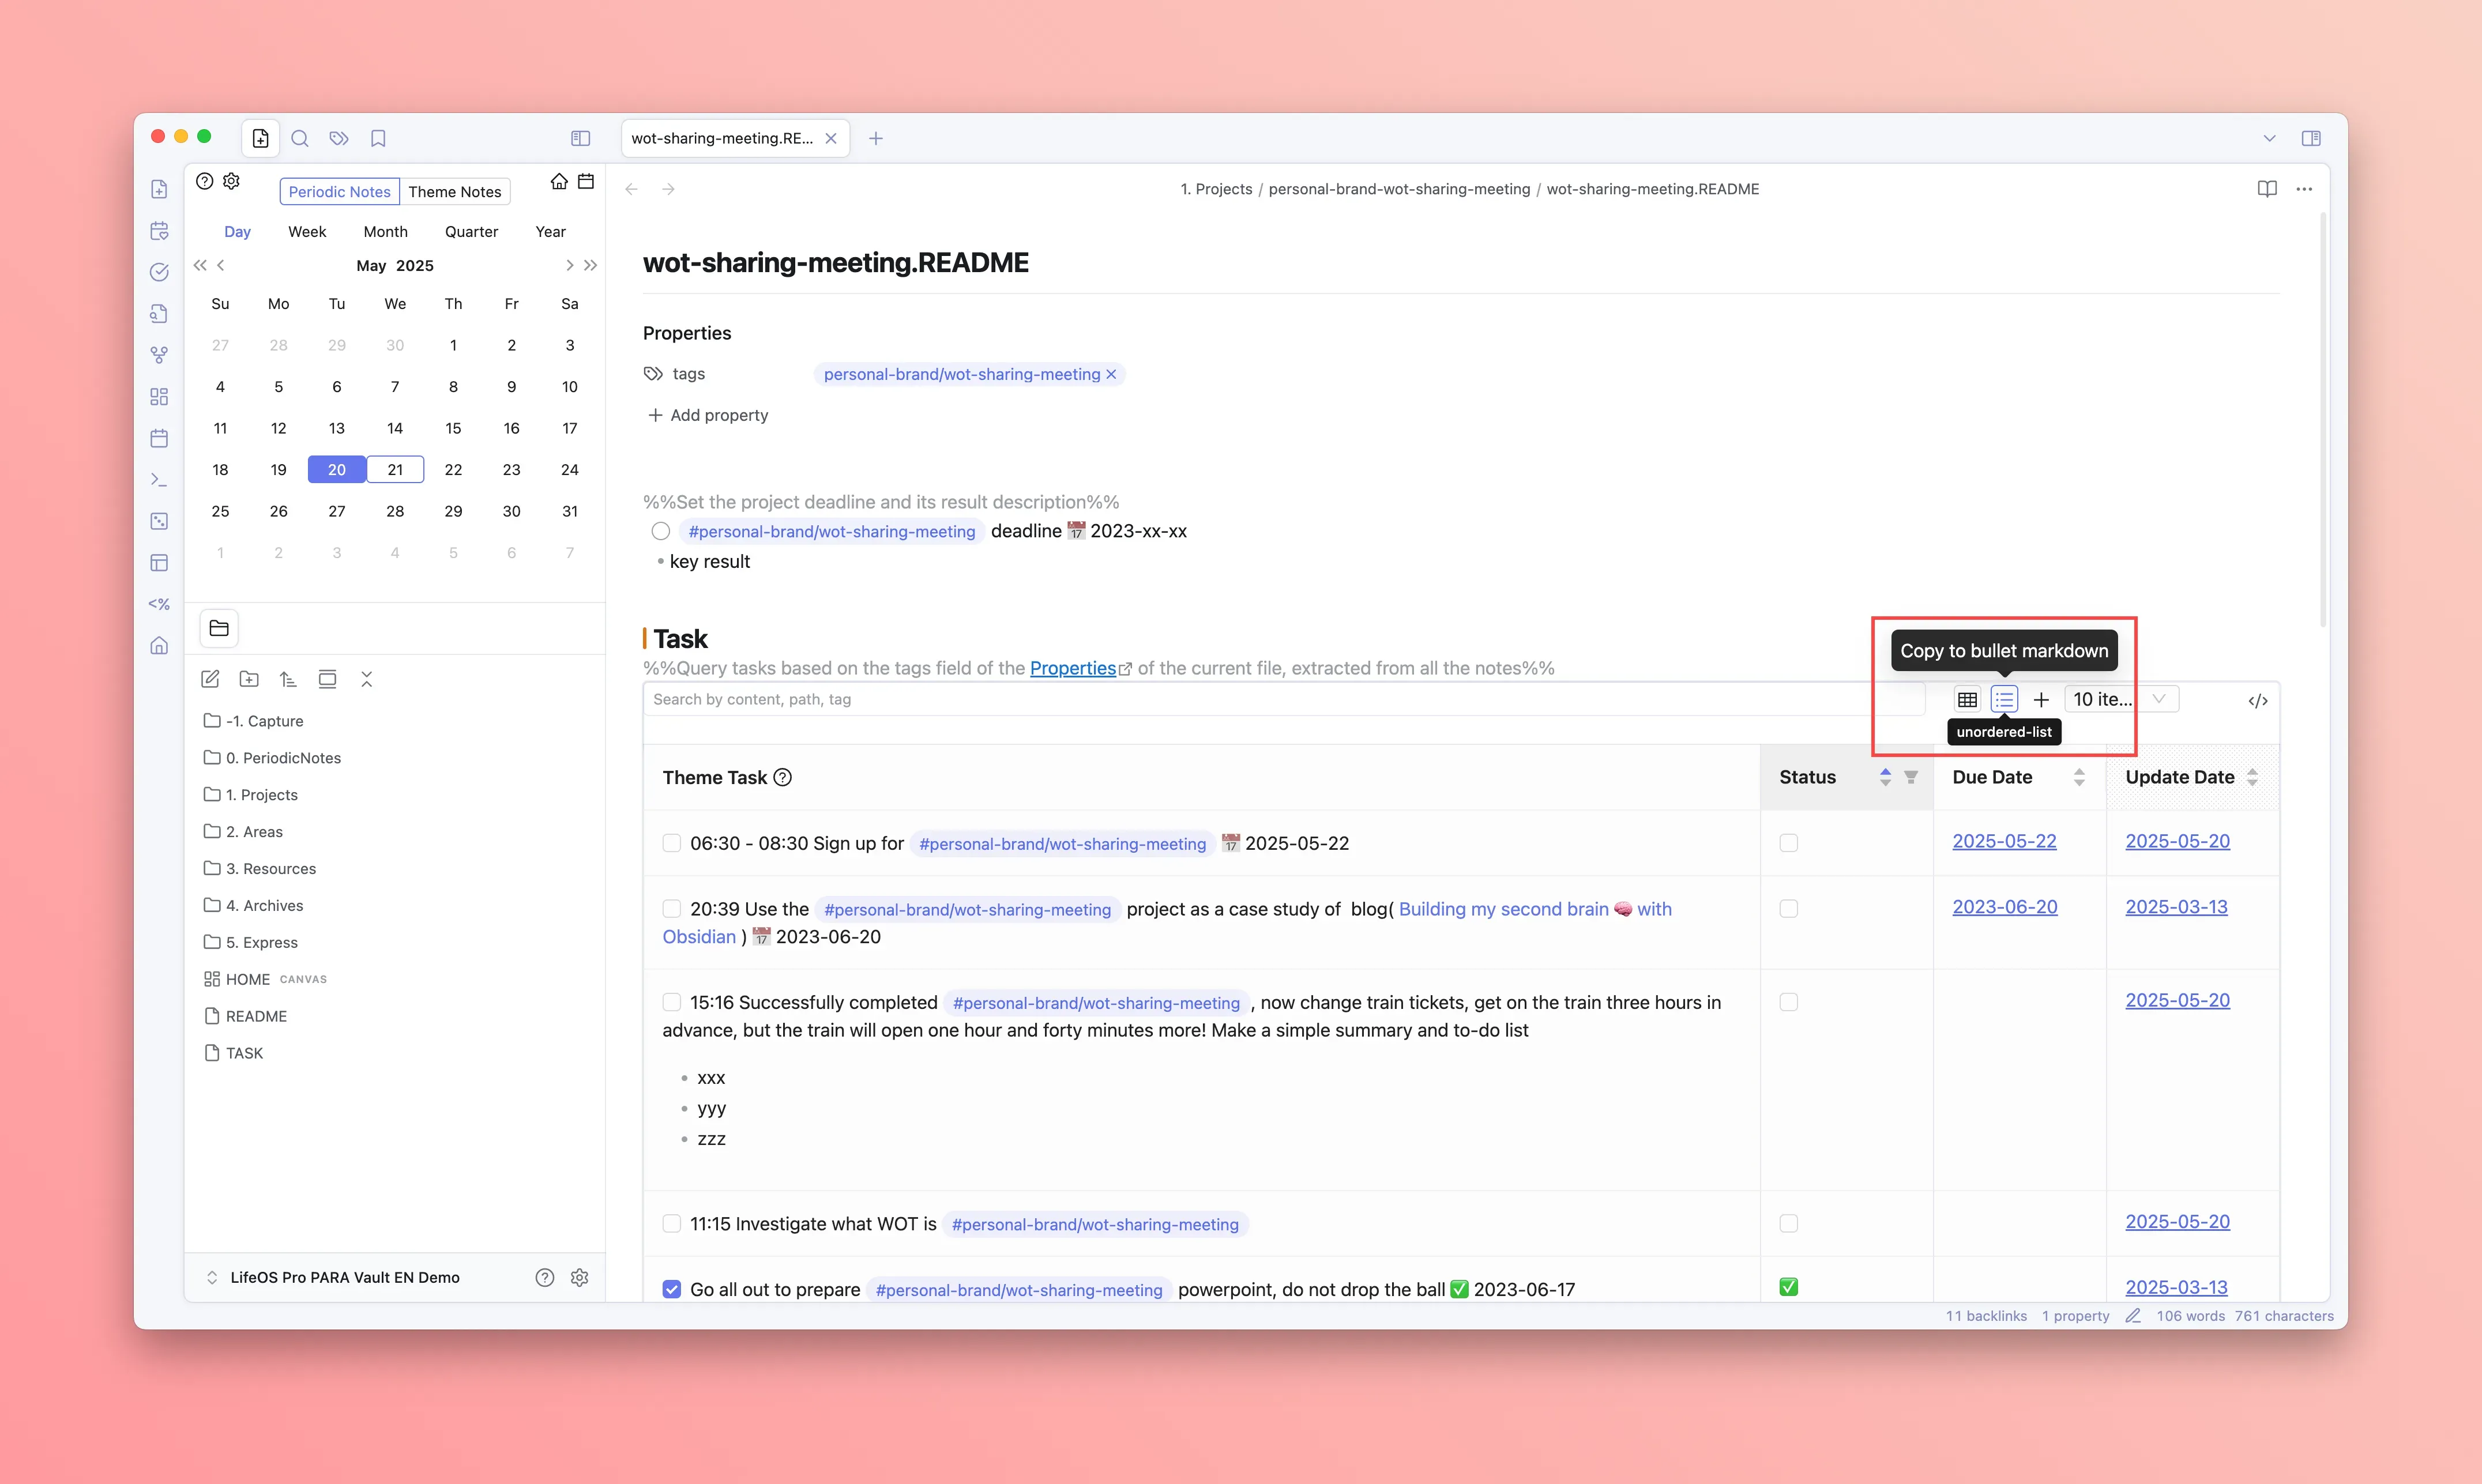The width and height of the screenshot is (2482, 1484).
Task: Click the code view icon beside item count
Action: tap(2257, 700)
